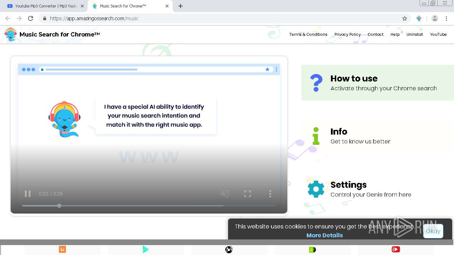Go back using the browser back arrow
The image size is (454, 255).
(8, 18)
